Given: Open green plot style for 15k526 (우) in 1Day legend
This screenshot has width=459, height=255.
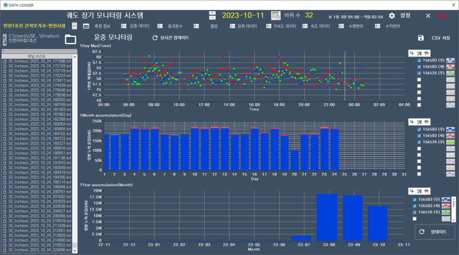Looking at the screenshot, I should 450,73.
